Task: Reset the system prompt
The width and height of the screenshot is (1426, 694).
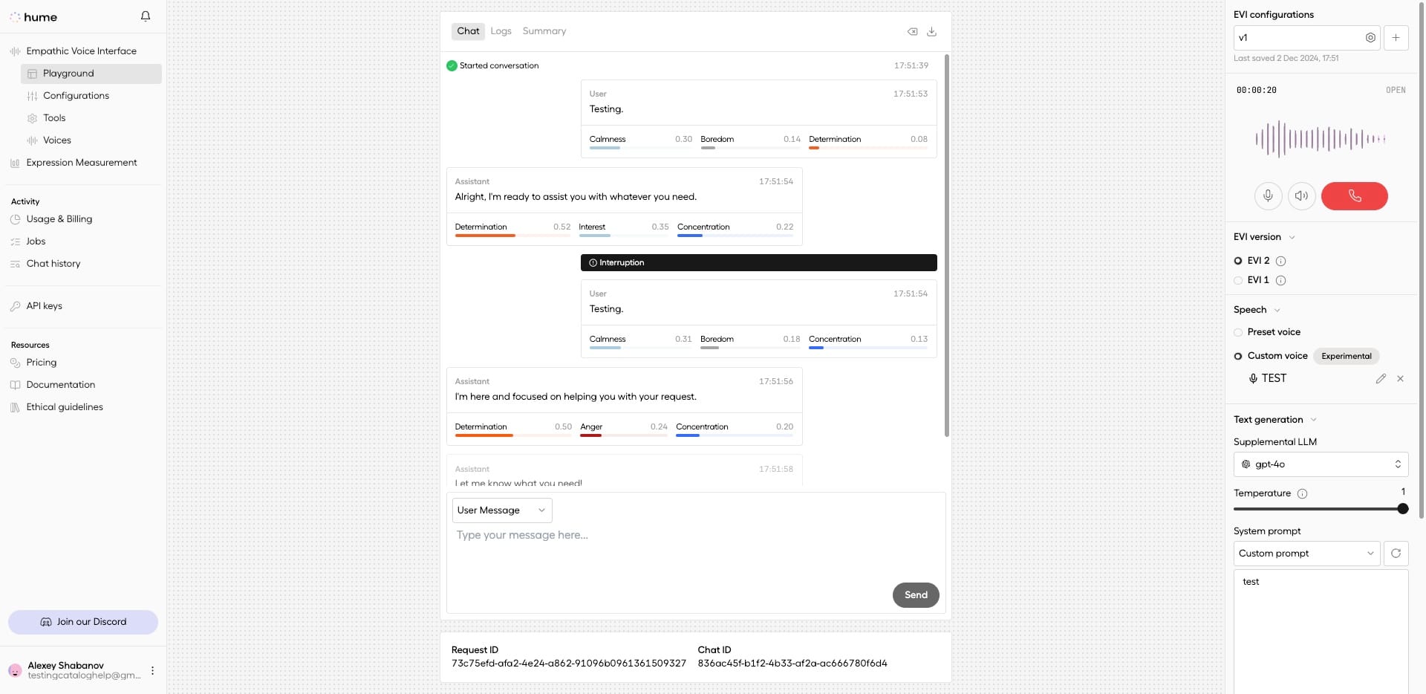Action: coord(1396,554)
